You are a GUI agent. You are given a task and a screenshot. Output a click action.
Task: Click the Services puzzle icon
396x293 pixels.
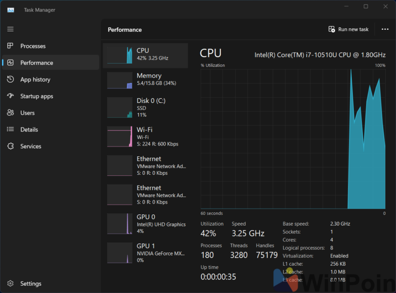tap(10, 146)
